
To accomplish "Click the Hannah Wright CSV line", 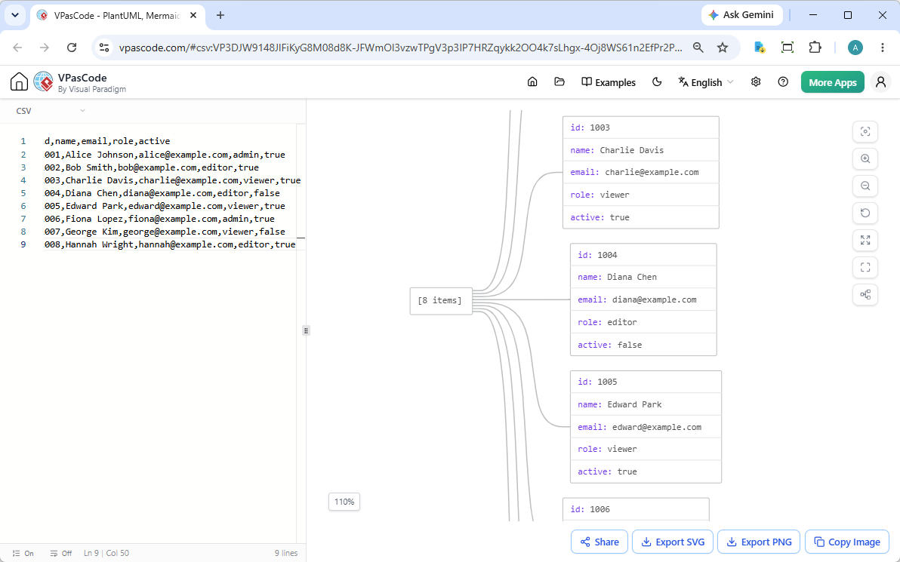I will [170, 244].
